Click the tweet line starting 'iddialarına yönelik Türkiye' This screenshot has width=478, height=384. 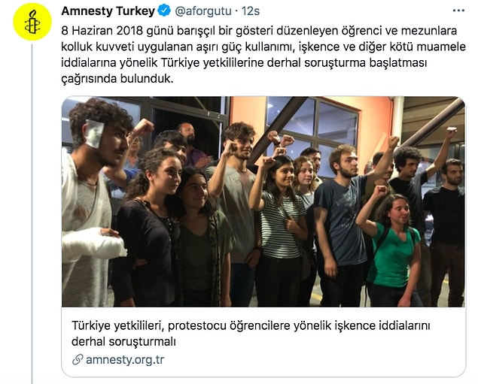pos(244,62)
